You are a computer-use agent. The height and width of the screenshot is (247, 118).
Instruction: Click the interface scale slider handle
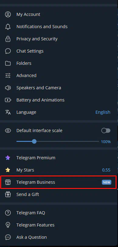coord(34,141)
